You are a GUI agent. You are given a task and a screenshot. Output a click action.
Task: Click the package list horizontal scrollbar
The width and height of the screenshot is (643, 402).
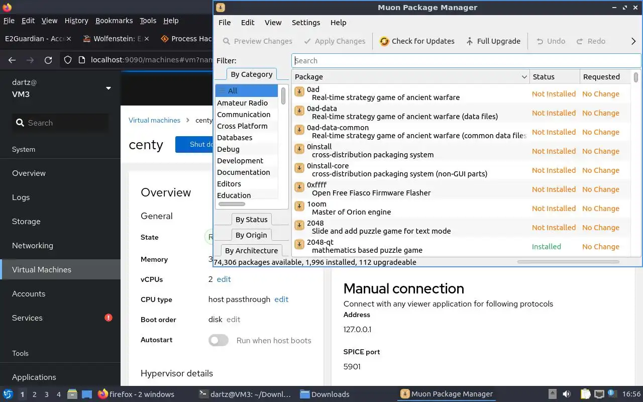[x=568, y=262]
